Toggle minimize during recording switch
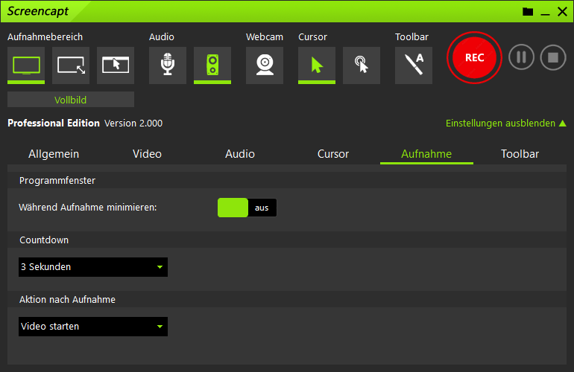574x372 pixels. click(247, 208)
